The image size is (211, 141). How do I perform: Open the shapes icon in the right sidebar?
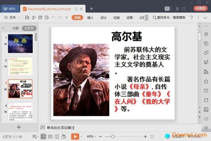coord(206,53)
